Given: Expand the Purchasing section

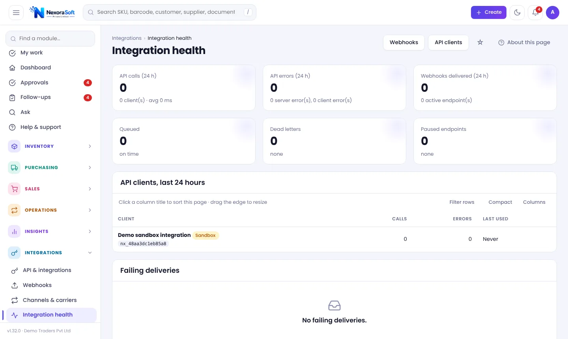Looking at the screenshot, I should pos(90,168).
